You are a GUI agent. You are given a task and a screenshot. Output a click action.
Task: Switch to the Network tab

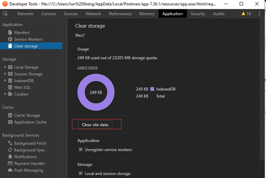point(93,14)
